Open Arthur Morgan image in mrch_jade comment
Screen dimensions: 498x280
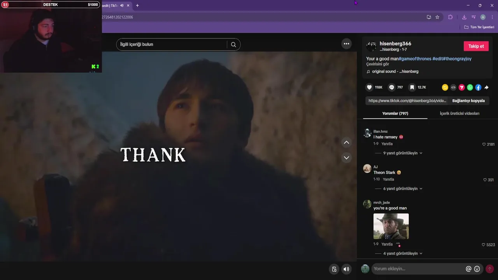click(391, 226)
